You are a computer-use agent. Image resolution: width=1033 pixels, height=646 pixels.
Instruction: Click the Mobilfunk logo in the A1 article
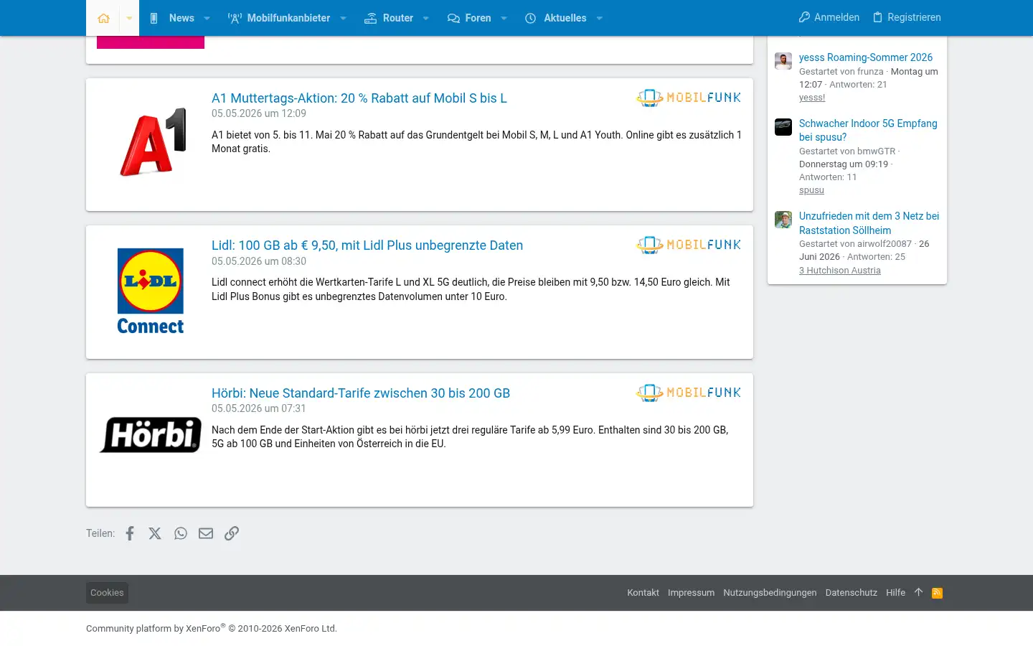tap(689, 98)
